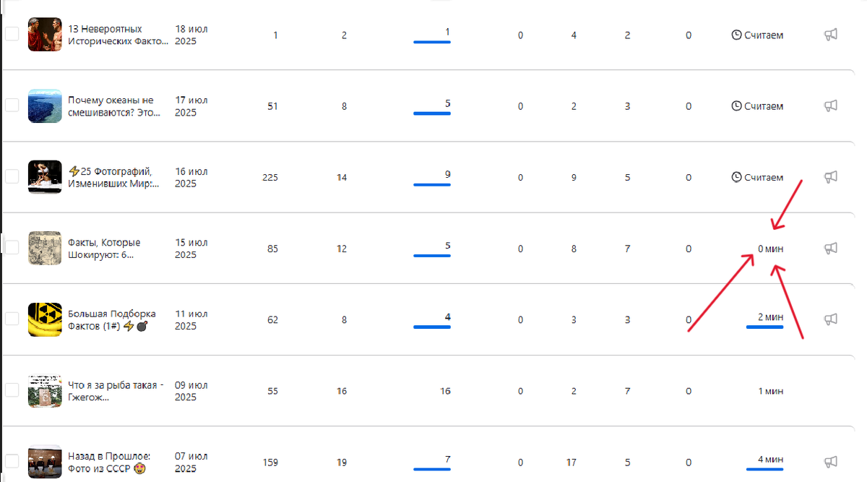Select the Почему океаны не смешиваются checkbox
867x482 pixels.
coord(12,105)
